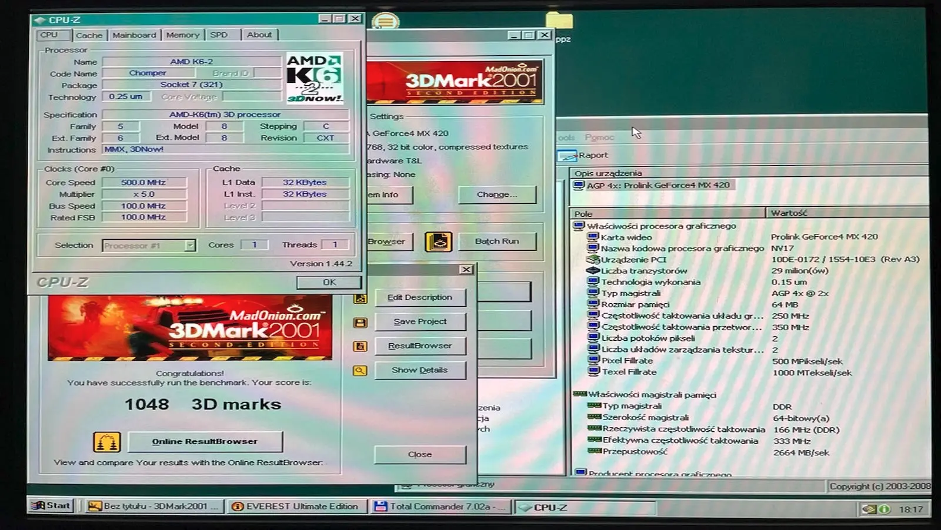
Task: Select the Karta wideo row
Action: click(x=626, y=237)
